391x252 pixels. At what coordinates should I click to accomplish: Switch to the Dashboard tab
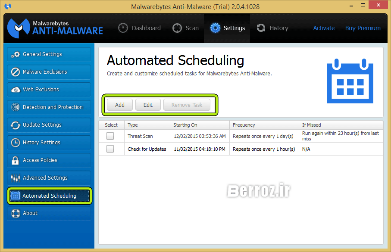(x=139, y=28)
